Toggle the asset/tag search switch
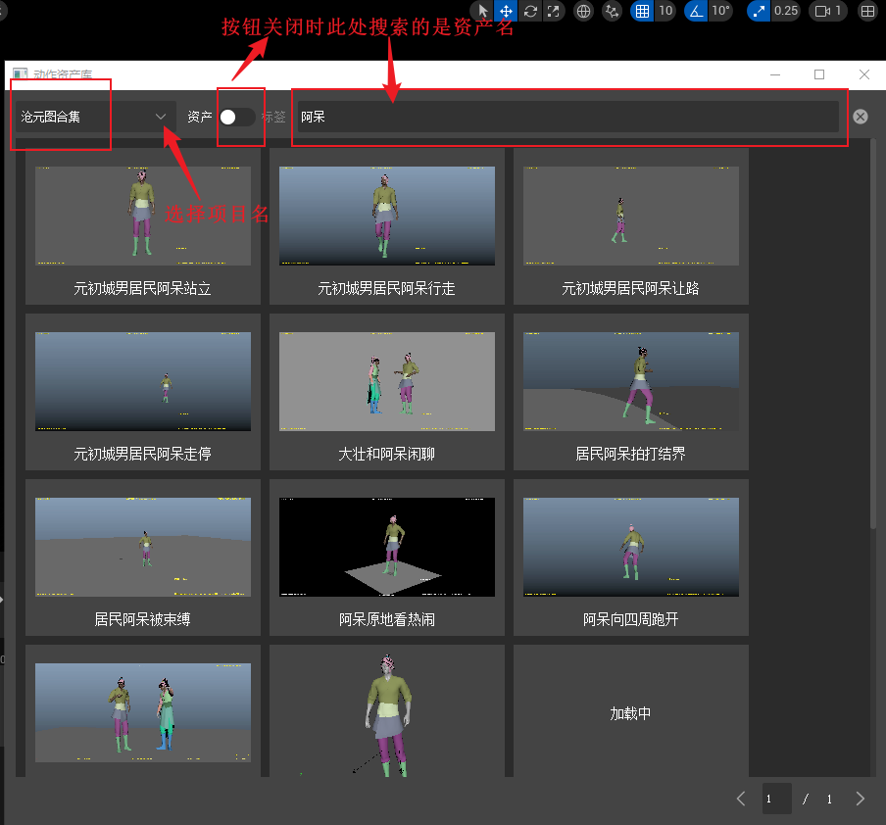 point(236,117)
